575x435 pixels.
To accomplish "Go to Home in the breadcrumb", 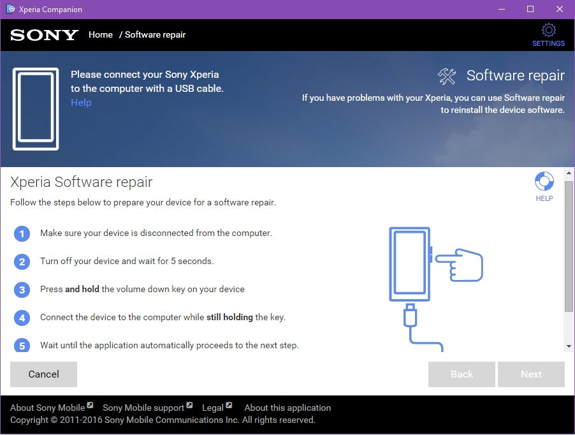I will coord(101,35).
